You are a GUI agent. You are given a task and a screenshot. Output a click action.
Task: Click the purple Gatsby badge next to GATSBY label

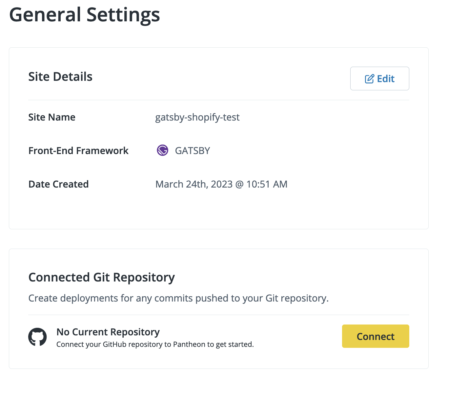162,150
